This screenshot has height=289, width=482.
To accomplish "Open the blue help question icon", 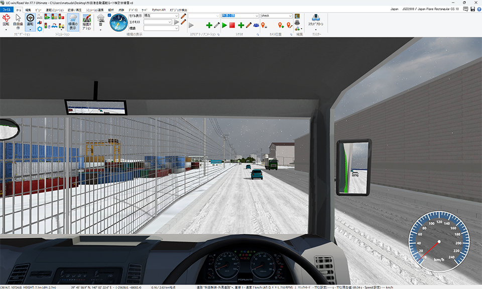I will (x=479, y=9).
